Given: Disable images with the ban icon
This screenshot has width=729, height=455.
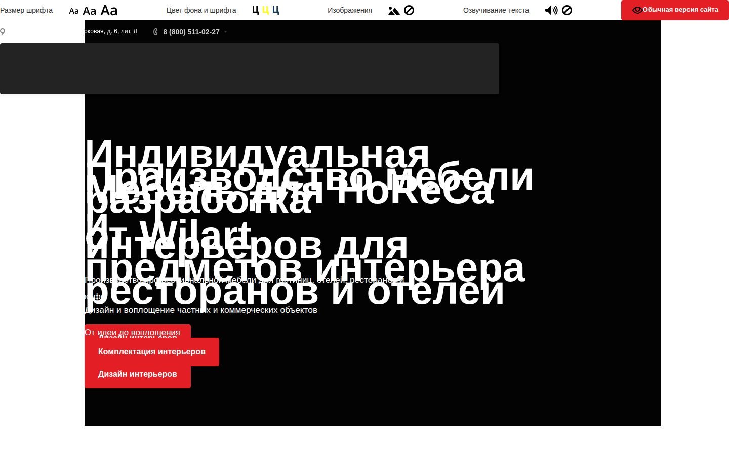Looking at the screenshot, I should (x=409, y=10).
